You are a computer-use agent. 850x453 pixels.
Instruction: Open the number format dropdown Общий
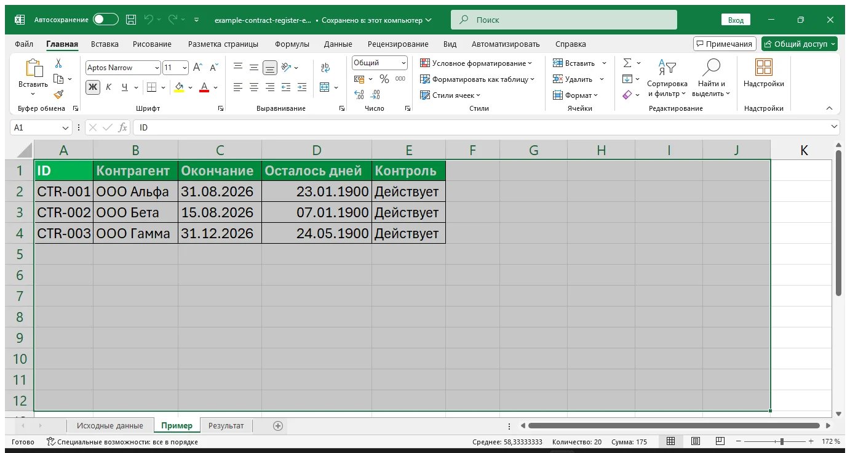click(x=403, y=63)
